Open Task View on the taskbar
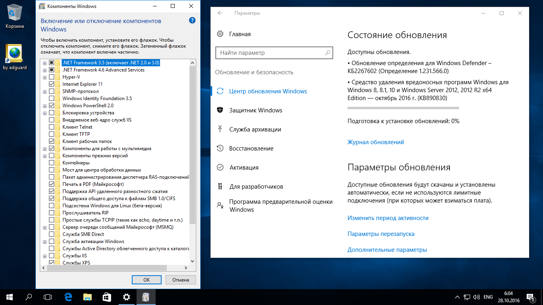 pyautogui.click(x=48, y=297)
